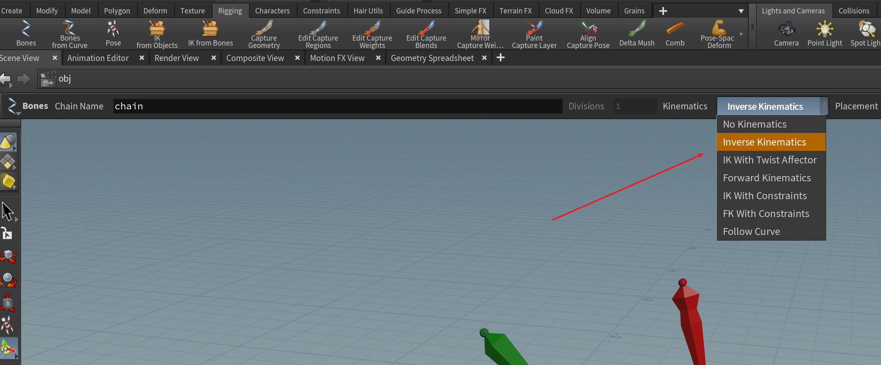The height and width of the screenshot is (365, 881).
Task: Close the Composite View tab
Action: click(297, 58)
